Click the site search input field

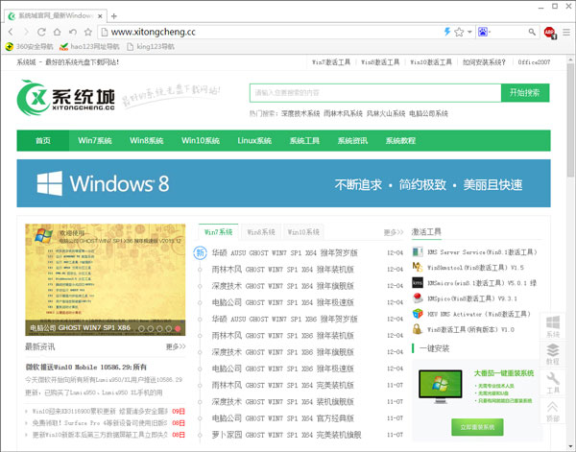point(375,92)
